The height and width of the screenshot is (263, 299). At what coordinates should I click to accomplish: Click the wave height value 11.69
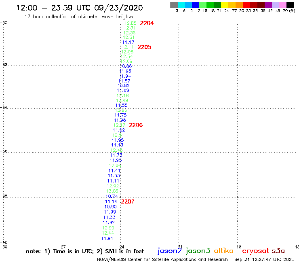(123, 90)
